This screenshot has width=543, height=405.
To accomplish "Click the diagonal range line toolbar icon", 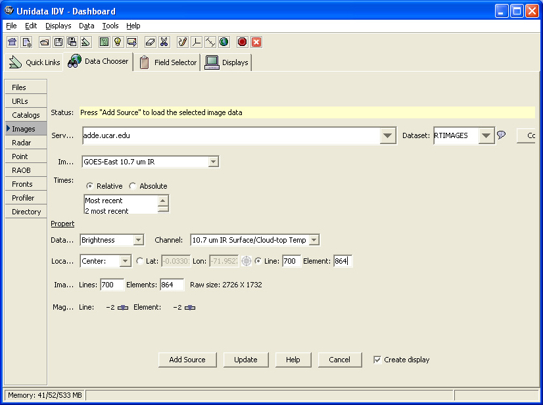I will point(210,42).
